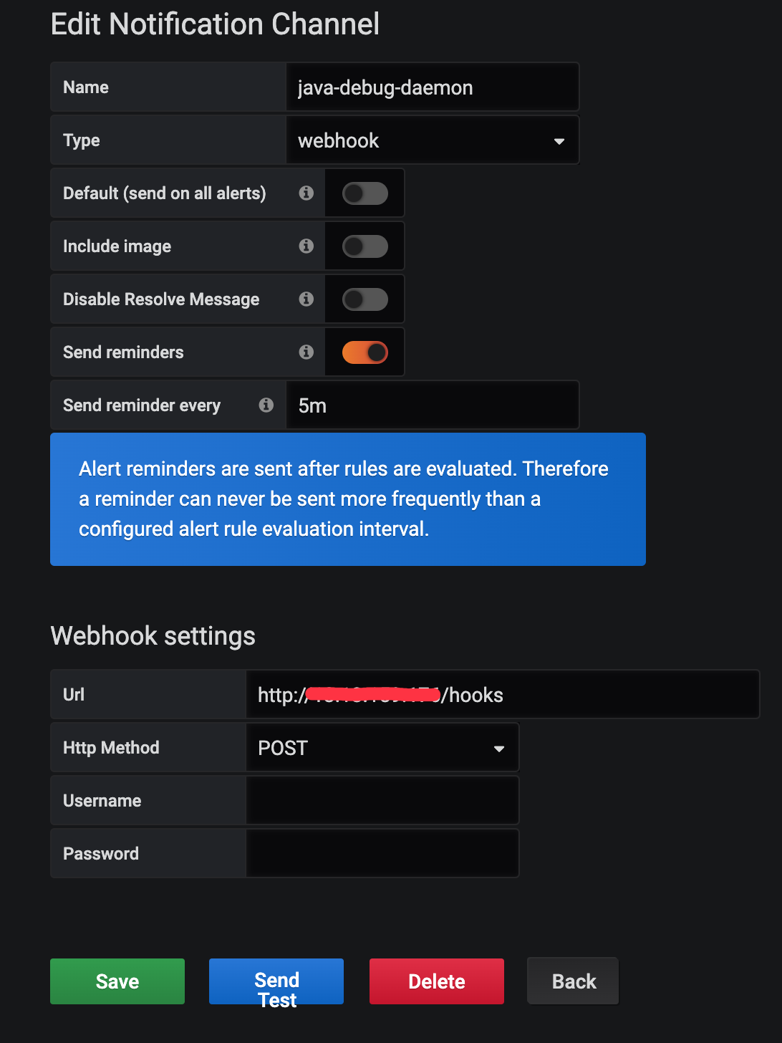Click the Name field containing java-debug-daemon
The height and width of the screenshot is (1043, 782).
pos(432,87)
